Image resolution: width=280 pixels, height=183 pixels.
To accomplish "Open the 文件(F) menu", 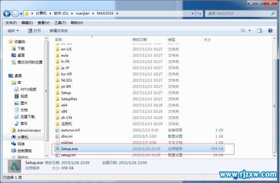I will tap(11, 23).
